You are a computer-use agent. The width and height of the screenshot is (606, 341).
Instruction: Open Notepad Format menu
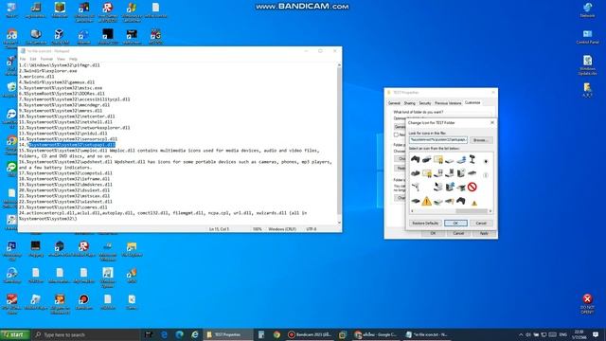(46, 59)
